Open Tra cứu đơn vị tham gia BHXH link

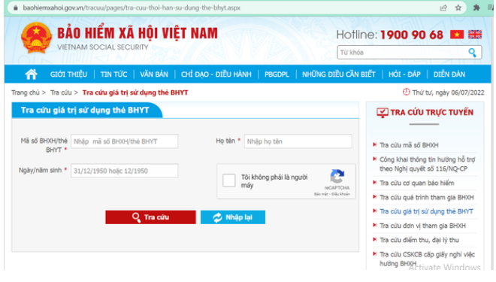(422, 226)
